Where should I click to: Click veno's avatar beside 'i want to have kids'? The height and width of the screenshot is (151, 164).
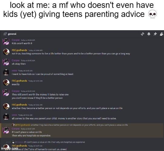pos(6,72)
